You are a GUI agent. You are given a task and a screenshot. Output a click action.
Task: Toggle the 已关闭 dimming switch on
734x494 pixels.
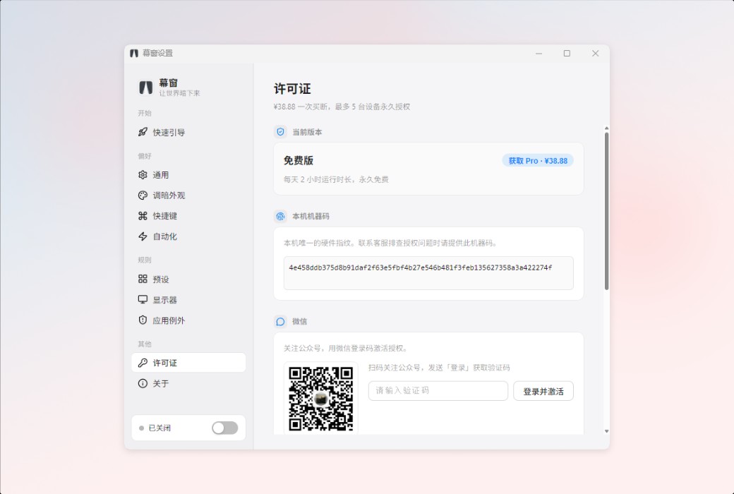tap(224, 428)
